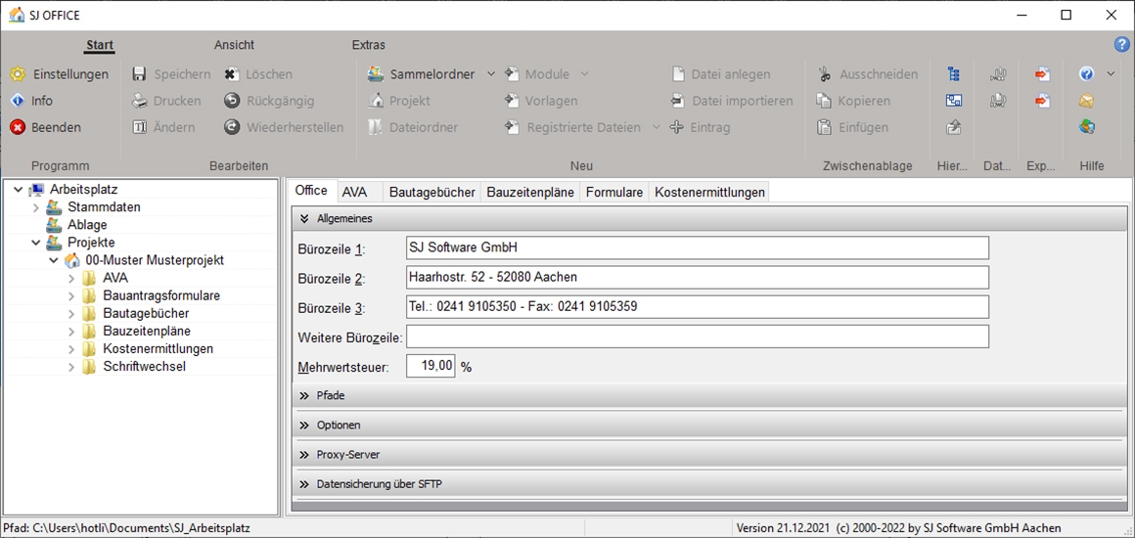This screenshot has height=538, width=1135.
Task: Click the Datei importieren icon
Action: click(678, 101)
